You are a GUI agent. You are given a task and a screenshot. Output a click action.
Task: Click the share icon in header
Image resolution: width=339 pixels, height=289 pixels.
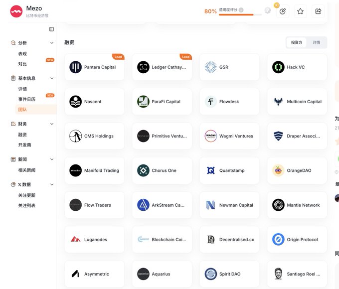click(x=318, y=11)
